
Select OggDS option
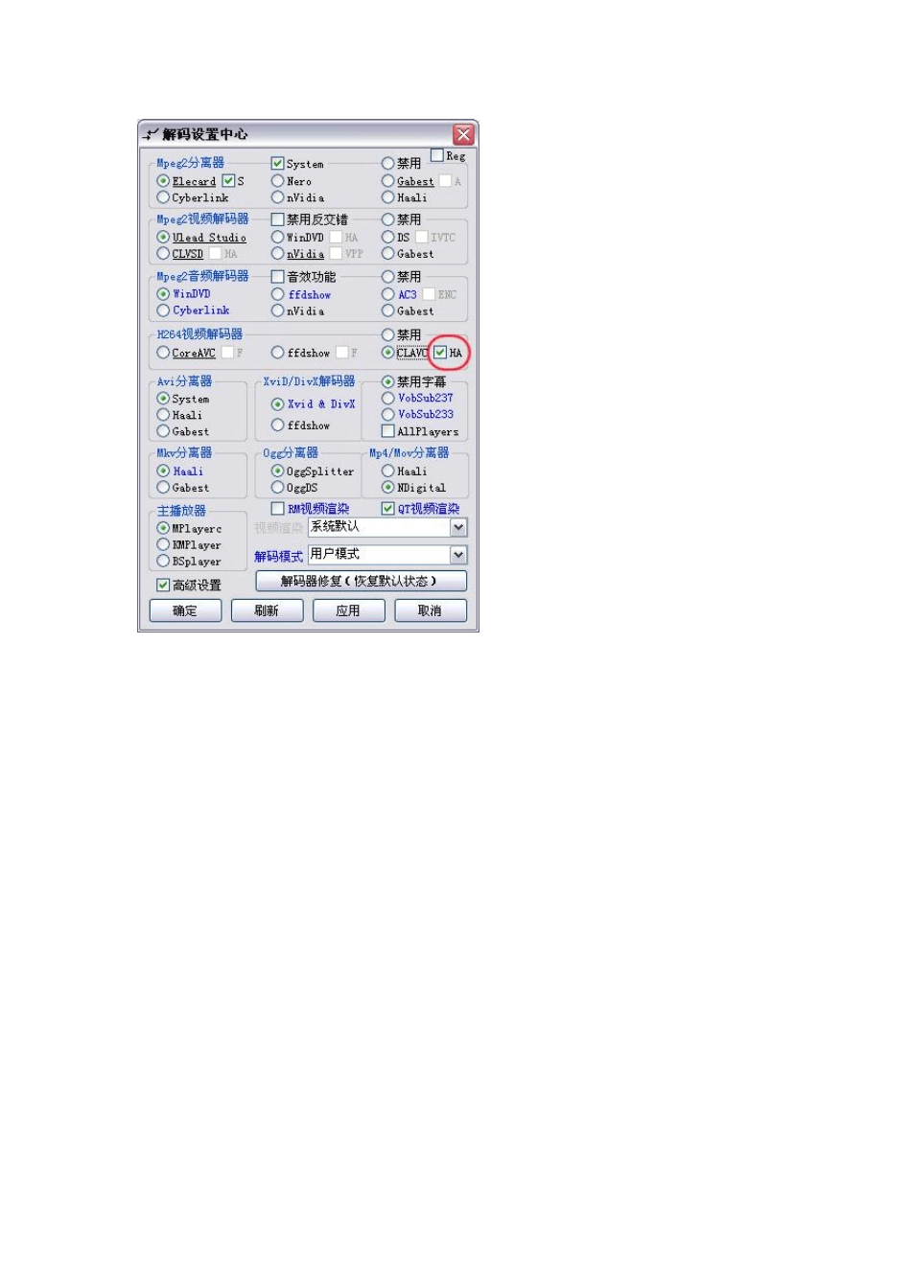coord(277,488)
